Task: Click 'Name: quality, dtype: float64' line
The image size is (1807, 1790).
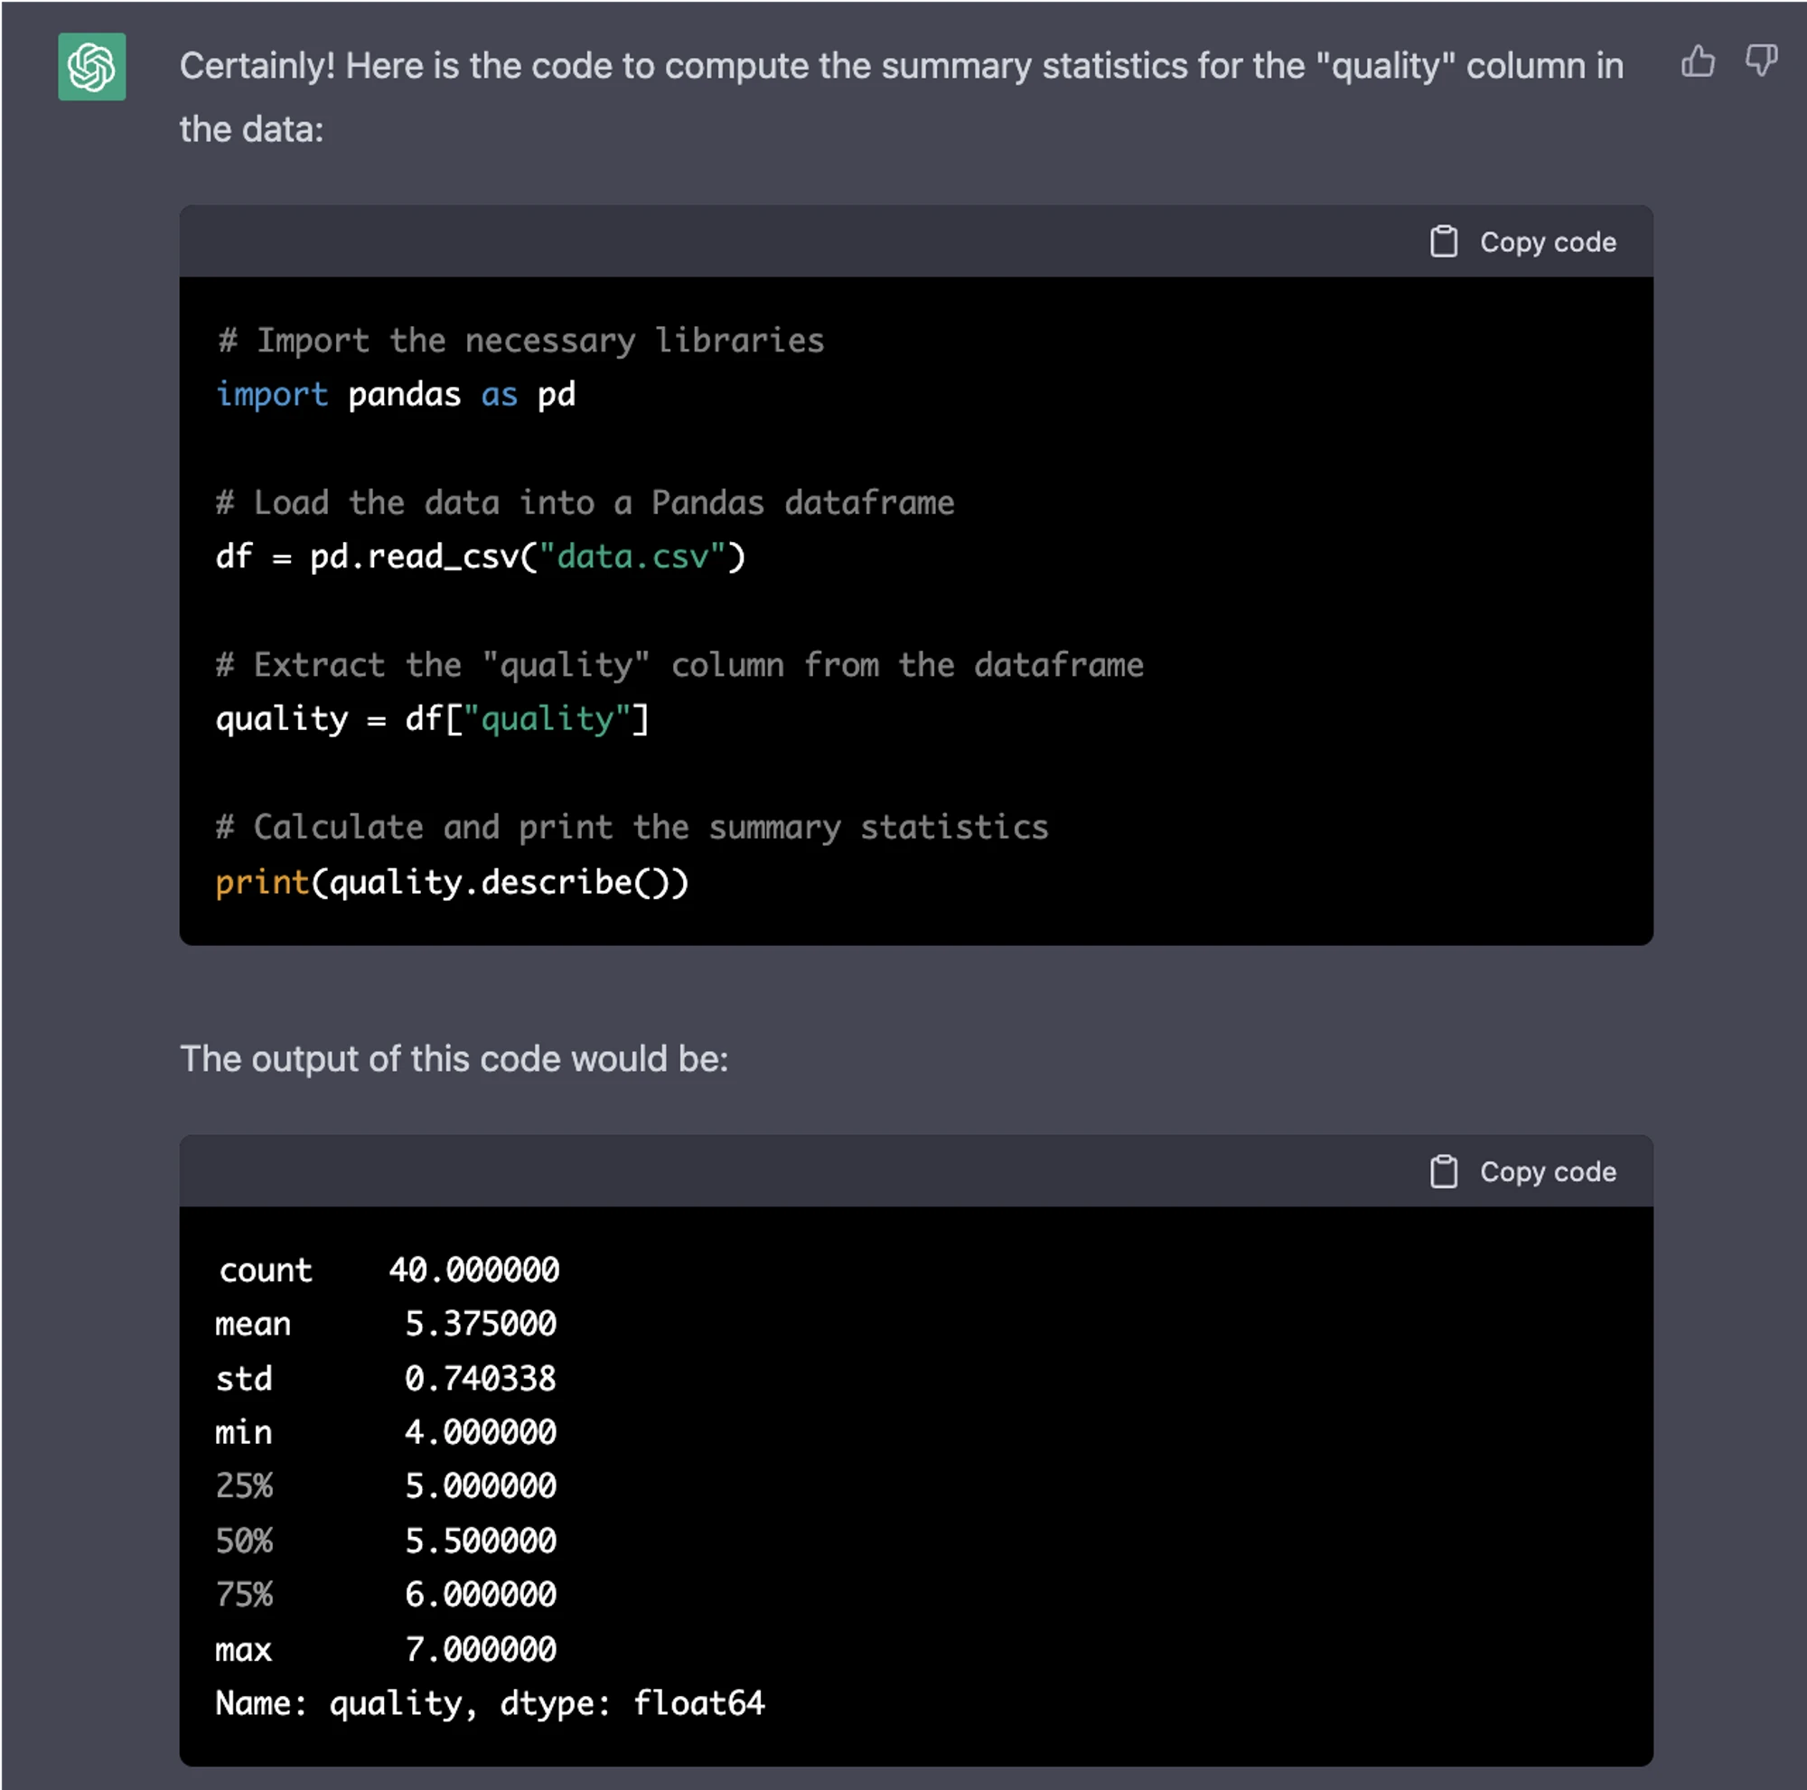Action: (x=490, y=1704)
